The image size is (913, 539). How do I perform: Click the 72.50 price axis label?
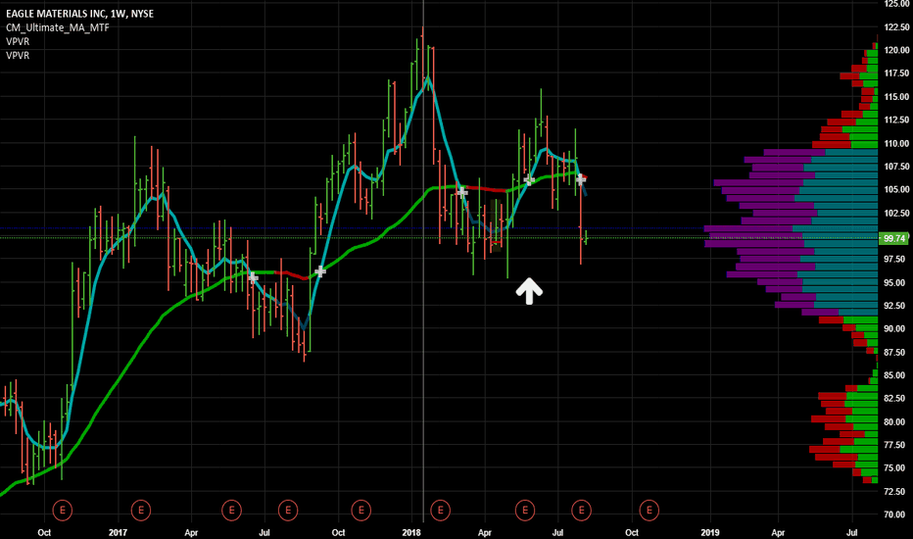(896, 492)
